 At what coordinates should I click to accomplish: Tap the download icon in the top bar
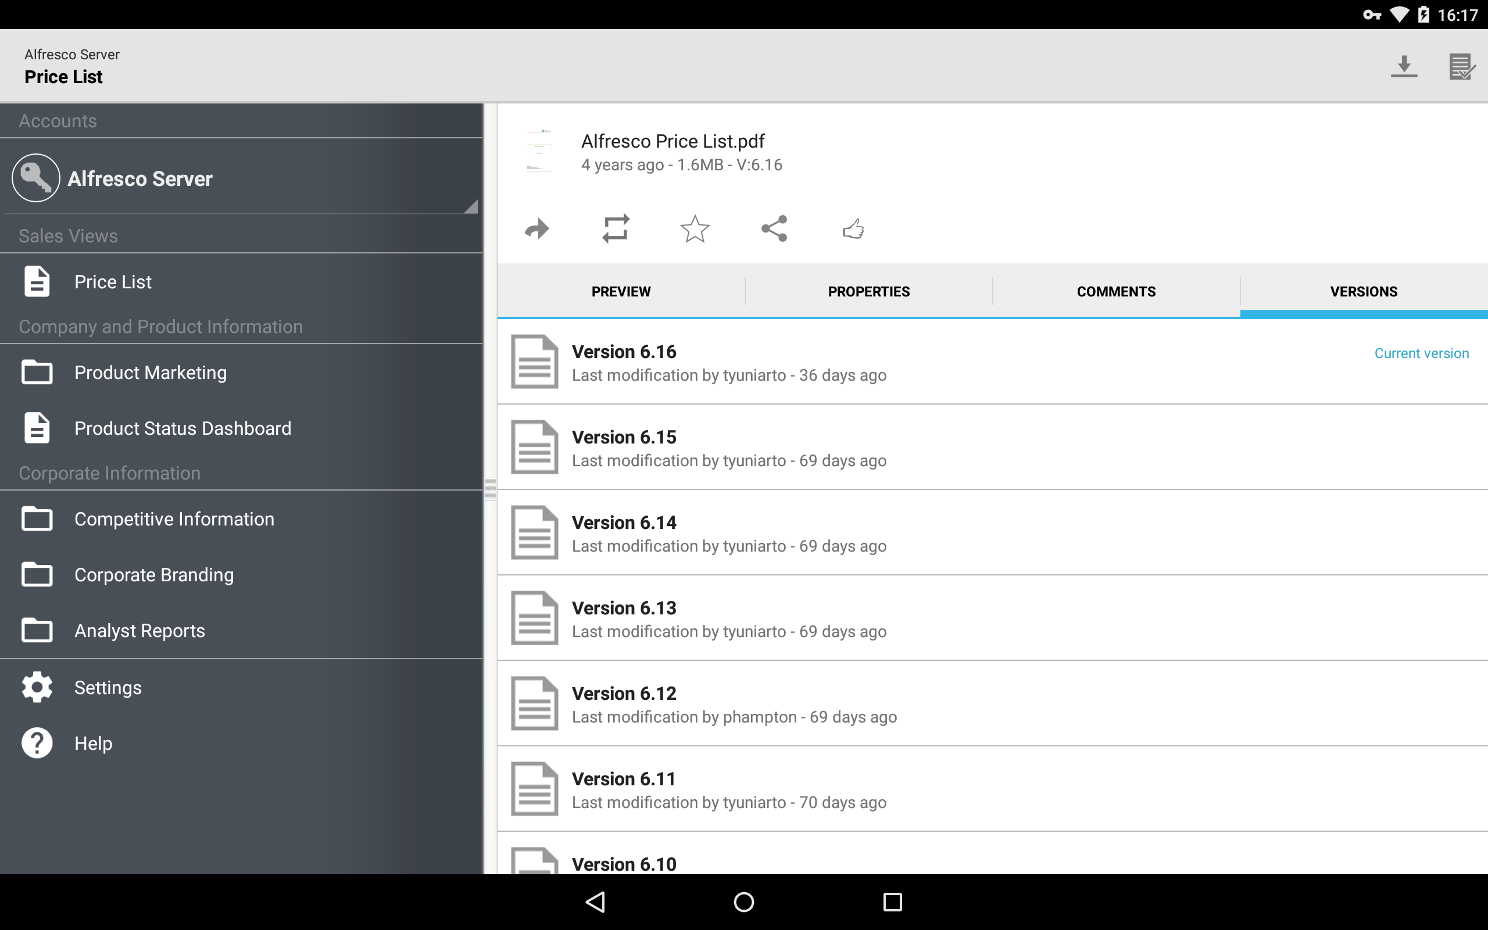click(1404, 66)
